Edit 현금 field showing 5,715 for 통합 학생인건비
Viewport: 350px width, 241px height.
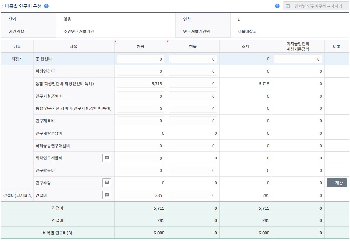tap(140, 84)
